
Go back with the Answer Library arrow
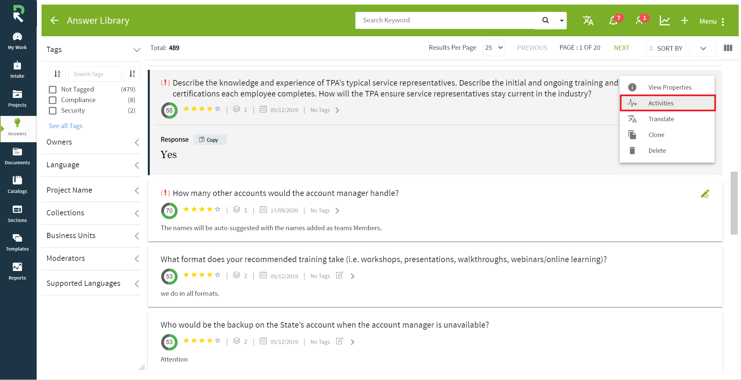pos(54,20)
